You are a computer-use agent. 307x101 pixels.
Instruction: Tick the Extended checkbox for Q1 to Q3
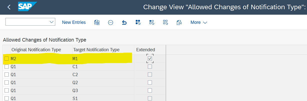coord(150,90)
